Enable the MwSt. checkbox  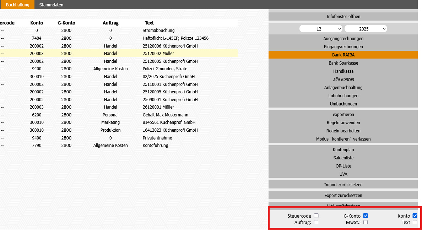[x=366, y=223]
